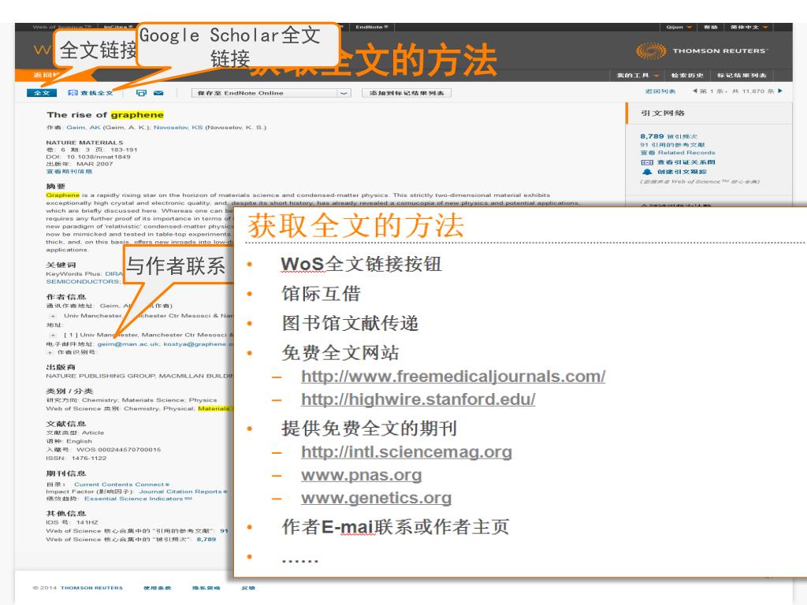Open the 标记结果列表 tab
807x605 pixels.
[742, 76]
